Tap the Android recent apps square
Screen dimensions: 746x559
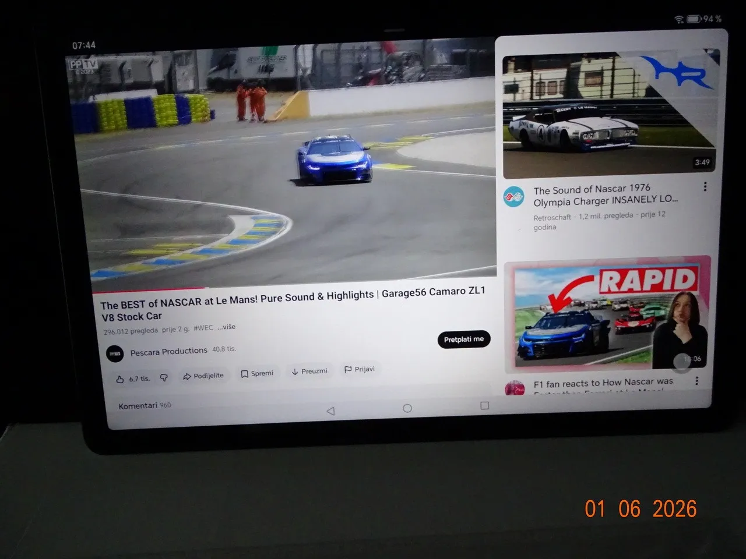pyautogui.click(x=484, y=405)
